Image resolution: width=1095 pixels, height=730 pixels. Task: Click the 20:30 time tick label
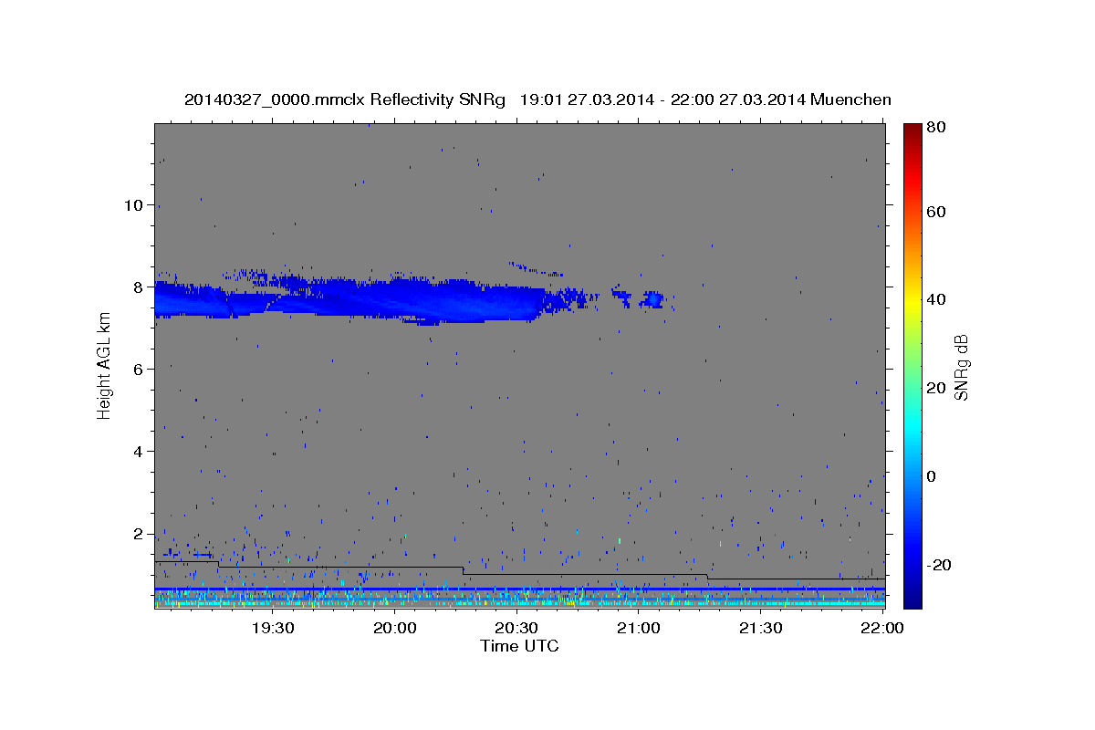point(516,628)
